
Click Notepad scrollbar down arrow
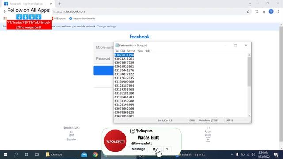tap(249, 116)
